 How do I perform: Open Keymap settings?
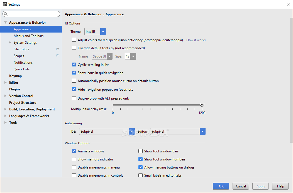[x=16, y=76]
